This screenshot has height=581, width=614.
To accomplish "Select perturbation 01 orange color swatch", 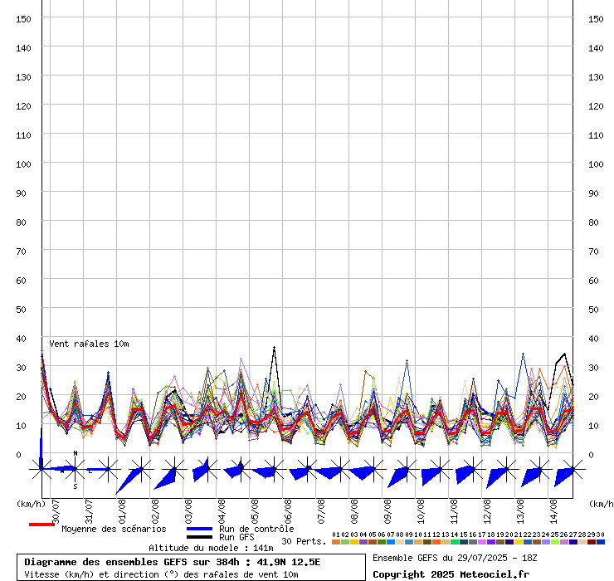I will coord(335,542).
